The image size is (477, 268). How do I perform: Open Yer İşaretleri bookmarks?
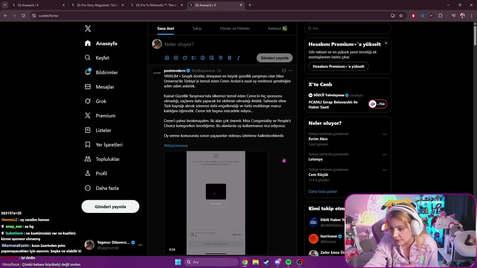coord(103,144)
